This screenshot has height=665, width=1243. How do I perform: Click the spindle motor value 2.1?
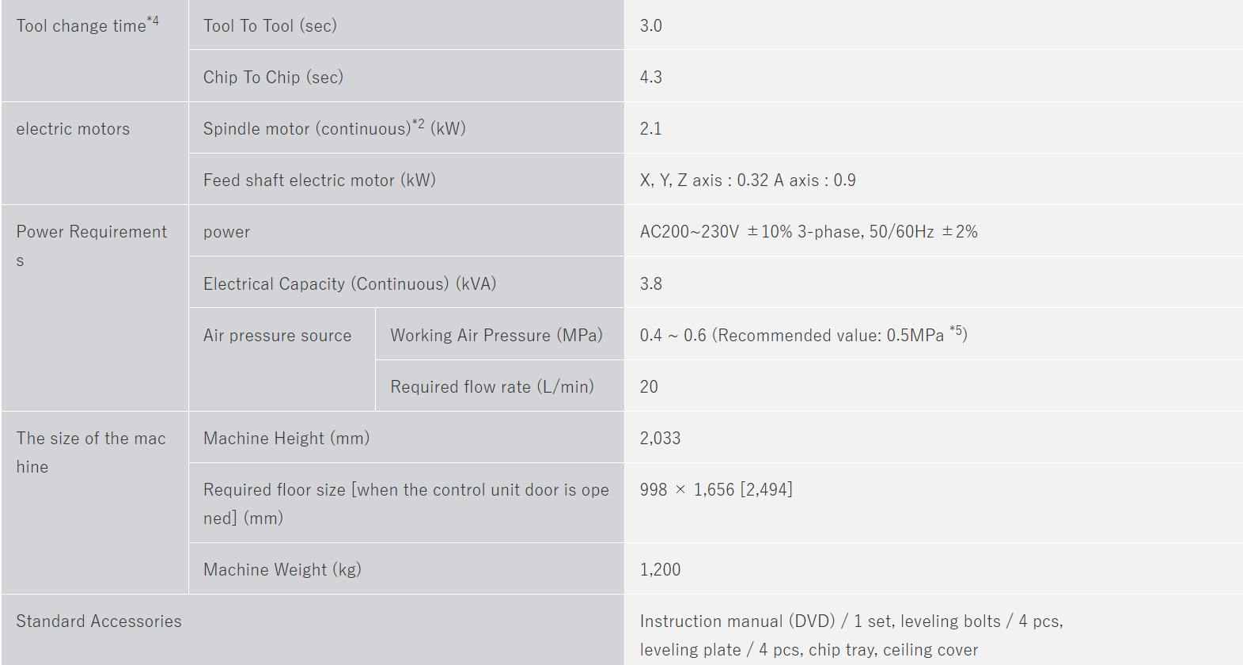650,129
